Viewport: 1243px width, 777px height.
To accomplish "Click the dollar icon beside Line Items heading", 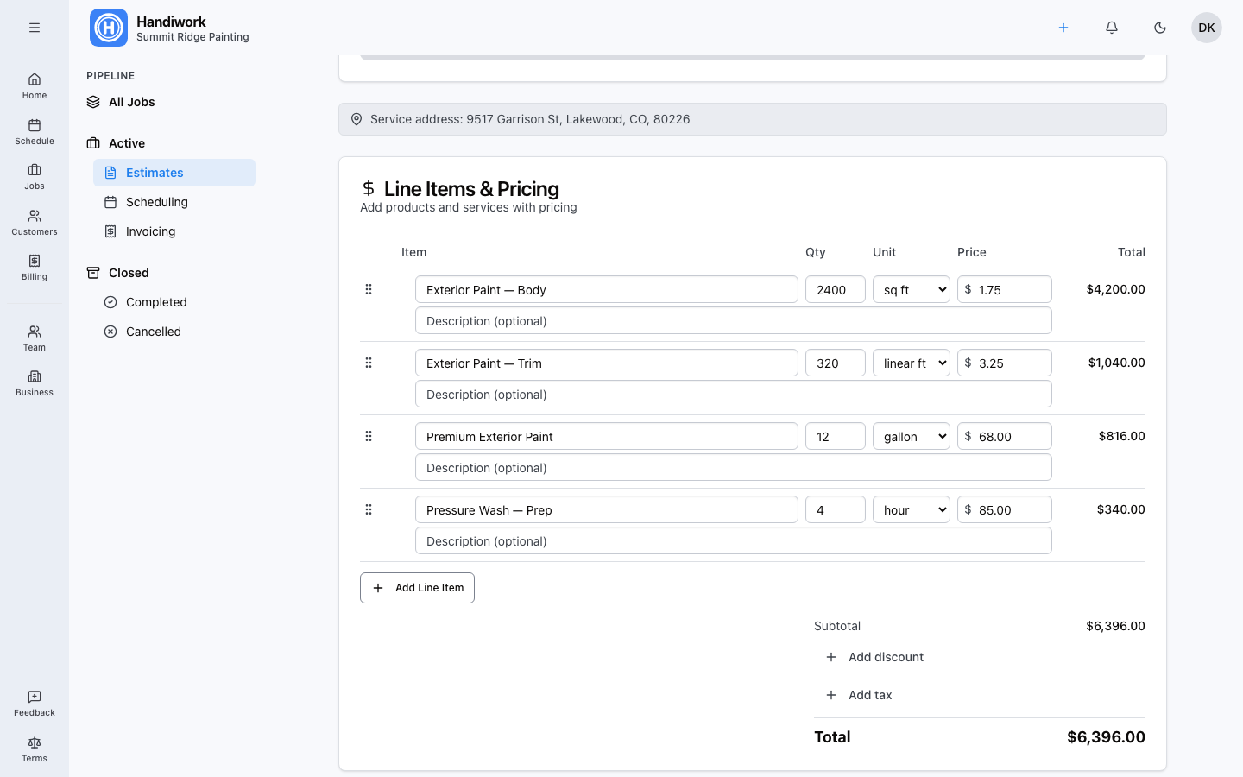I will coord(369,188).
